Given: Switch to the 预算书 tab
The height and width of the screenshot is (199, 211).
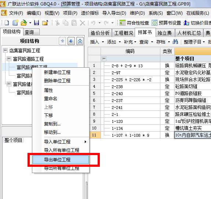Looking at the screenshot, I should coord(145,32).
